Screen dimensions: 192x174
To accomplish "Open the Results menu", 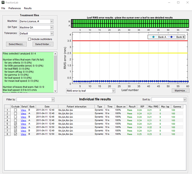I will tap(28, 8).
